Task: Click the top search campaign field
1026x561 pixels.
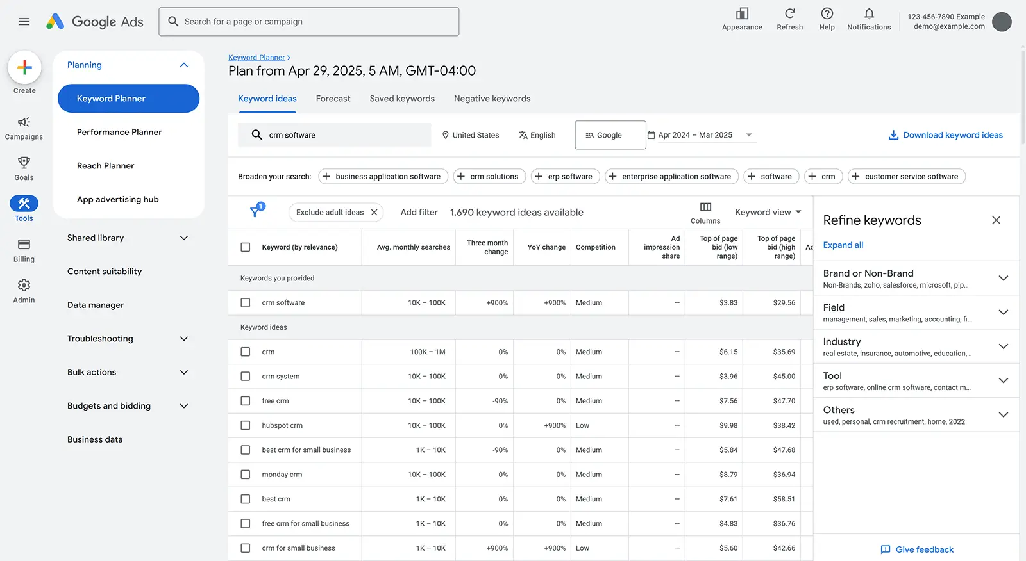Action: [x=309, y=22]
